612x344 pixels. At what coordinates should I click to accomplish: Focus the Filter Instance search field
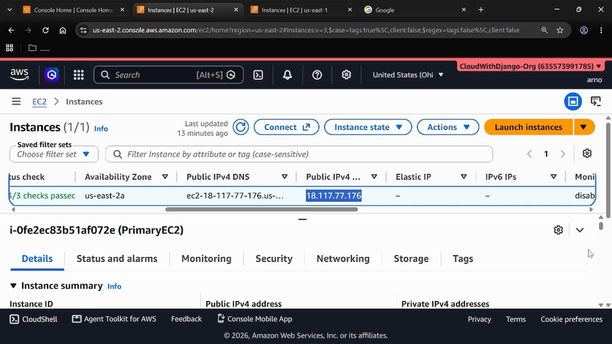pos(299,154)
